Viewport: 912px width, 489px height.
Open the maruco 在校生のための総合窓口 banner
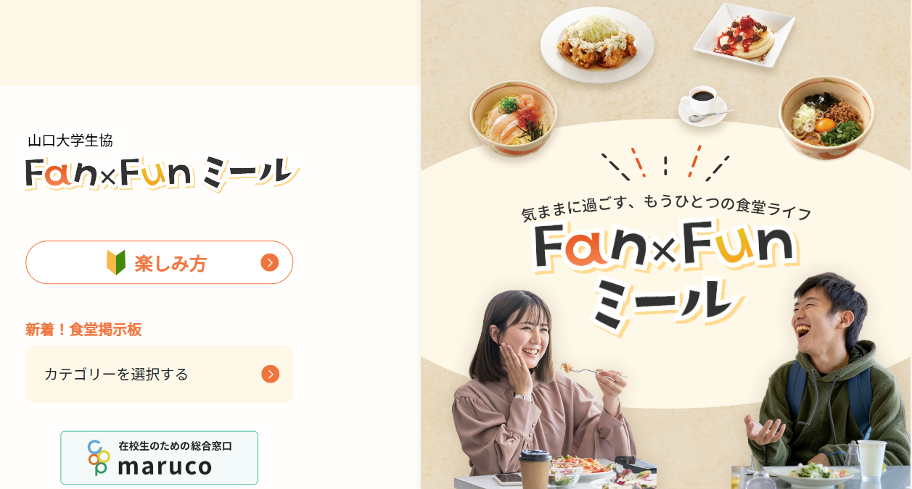pos(160,458)
